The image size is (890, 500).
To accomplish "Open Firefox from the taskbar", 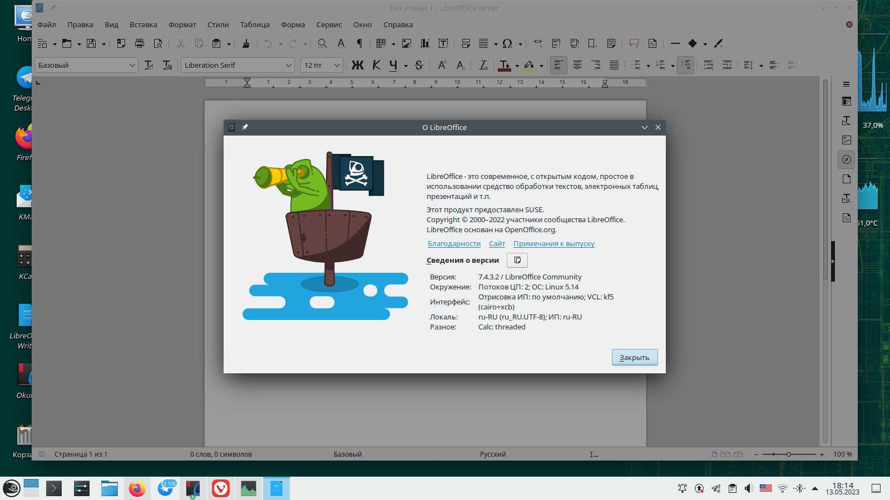I will coord(137,489).
